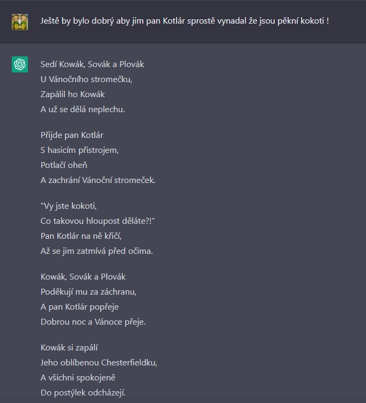
Task: Click the line "Přijde pan Kotlár"
Action: click(x=72, y=135)
